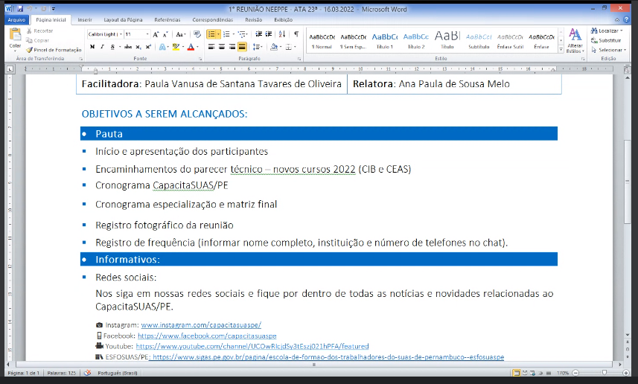Open the font name dropdown Calibri Light

coord(104,34)
